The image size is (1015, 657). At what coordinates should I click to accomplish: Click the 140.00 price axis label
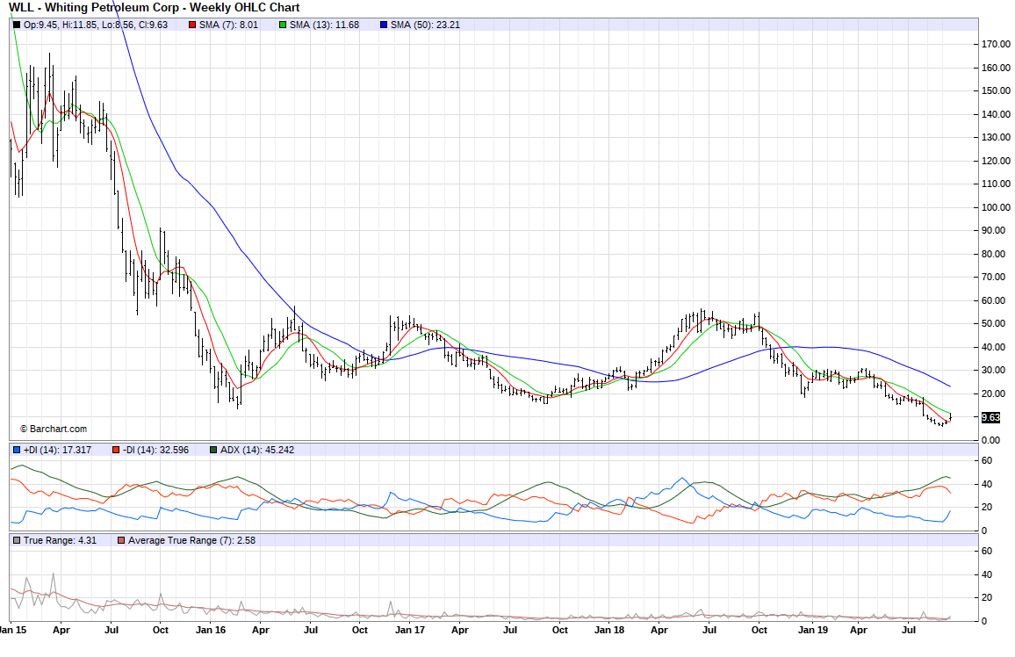coord(996,114)
